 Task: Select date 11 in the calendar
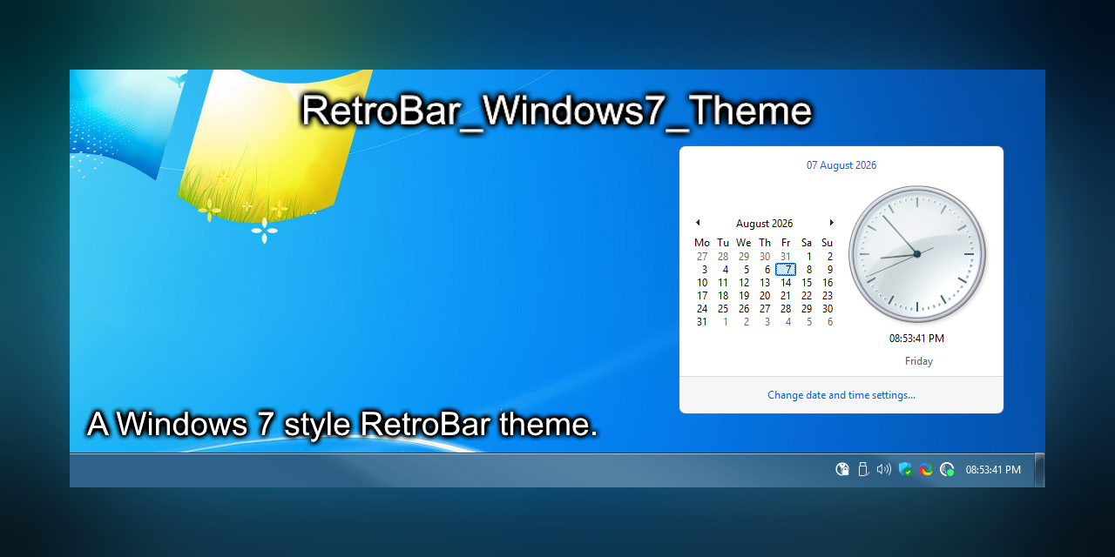point(723,283)
